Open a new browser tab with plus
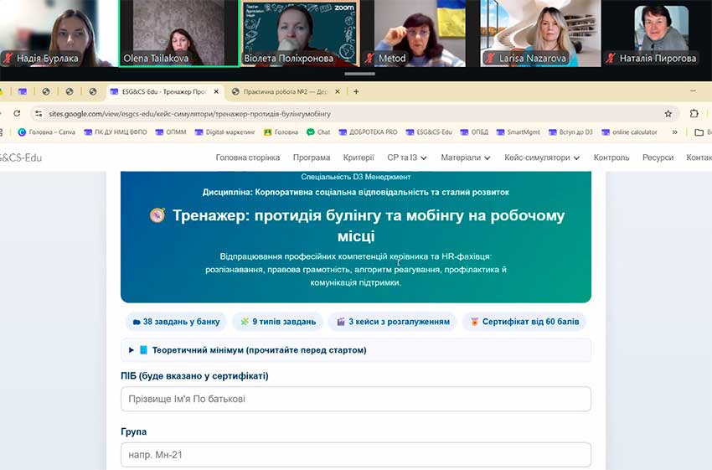The height and width of the screenshot is (470, 712). 356,91
